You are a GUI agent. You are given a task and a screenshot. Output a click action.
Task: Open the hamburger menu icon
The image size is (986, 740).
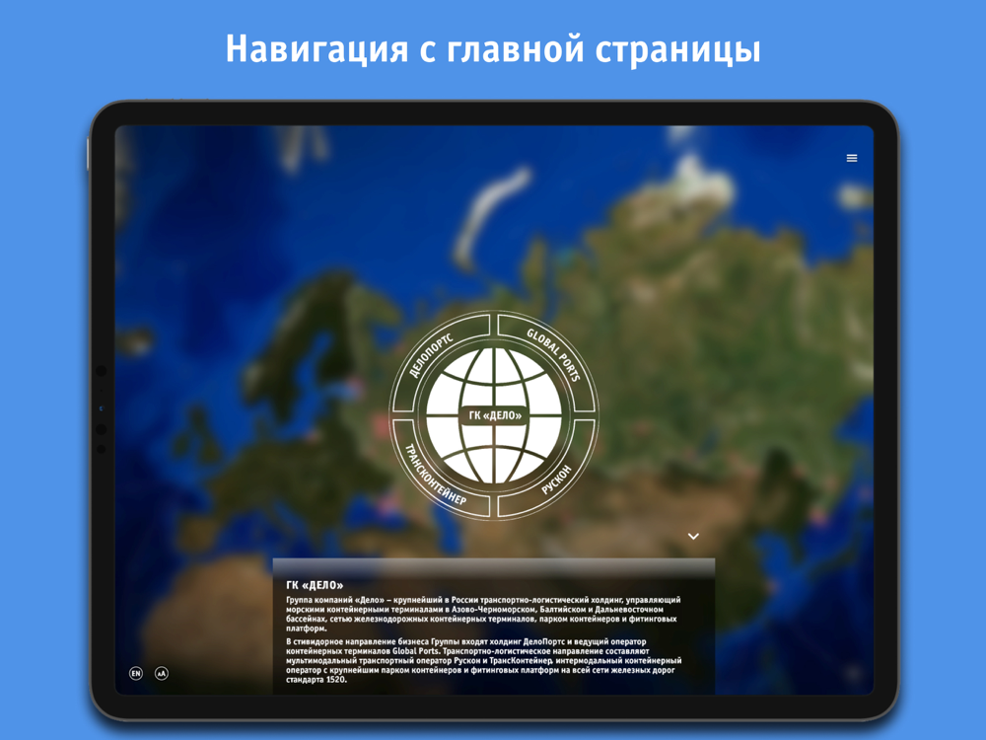point(852,158)
